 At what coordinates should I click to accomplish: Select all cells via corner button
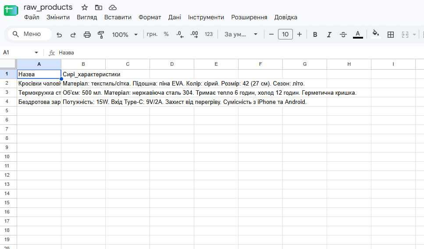[8, 64]
